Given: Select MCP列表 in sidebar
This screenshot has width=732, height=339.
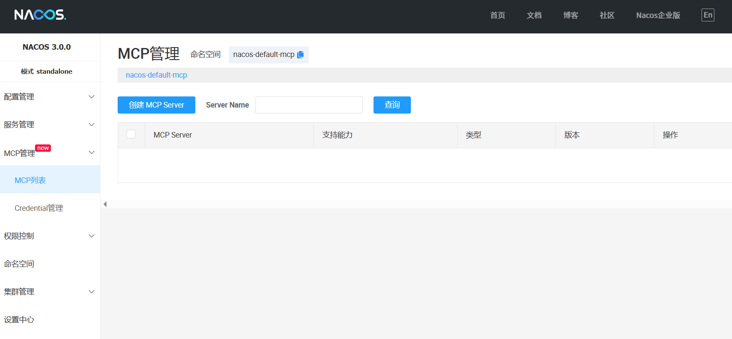Looking at the screenshot, I should (x=50, y=180).
